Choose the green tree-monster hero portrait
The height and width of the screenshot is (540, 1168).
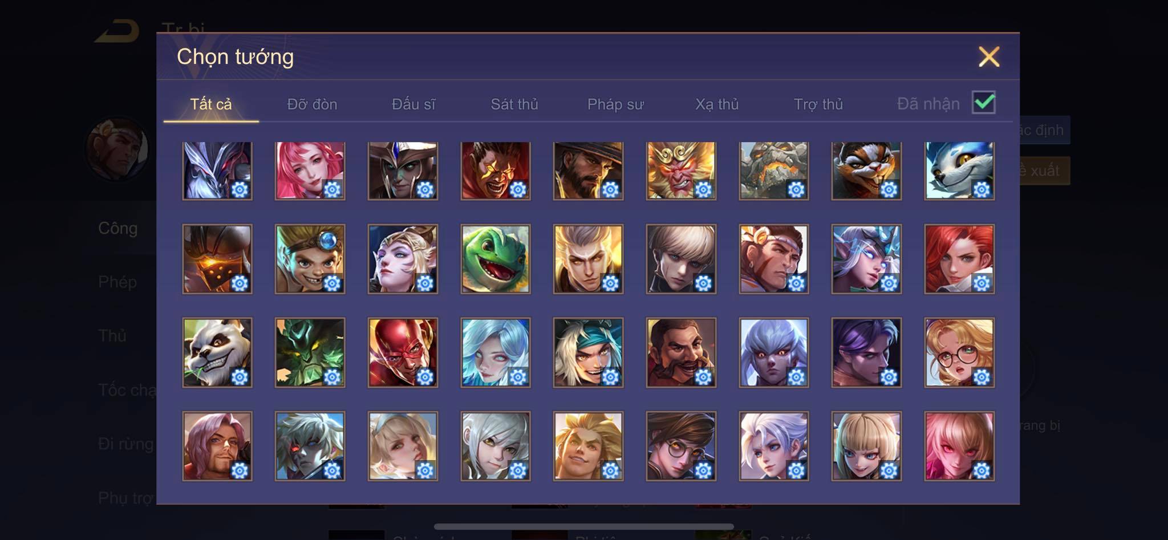pos(310,352)
